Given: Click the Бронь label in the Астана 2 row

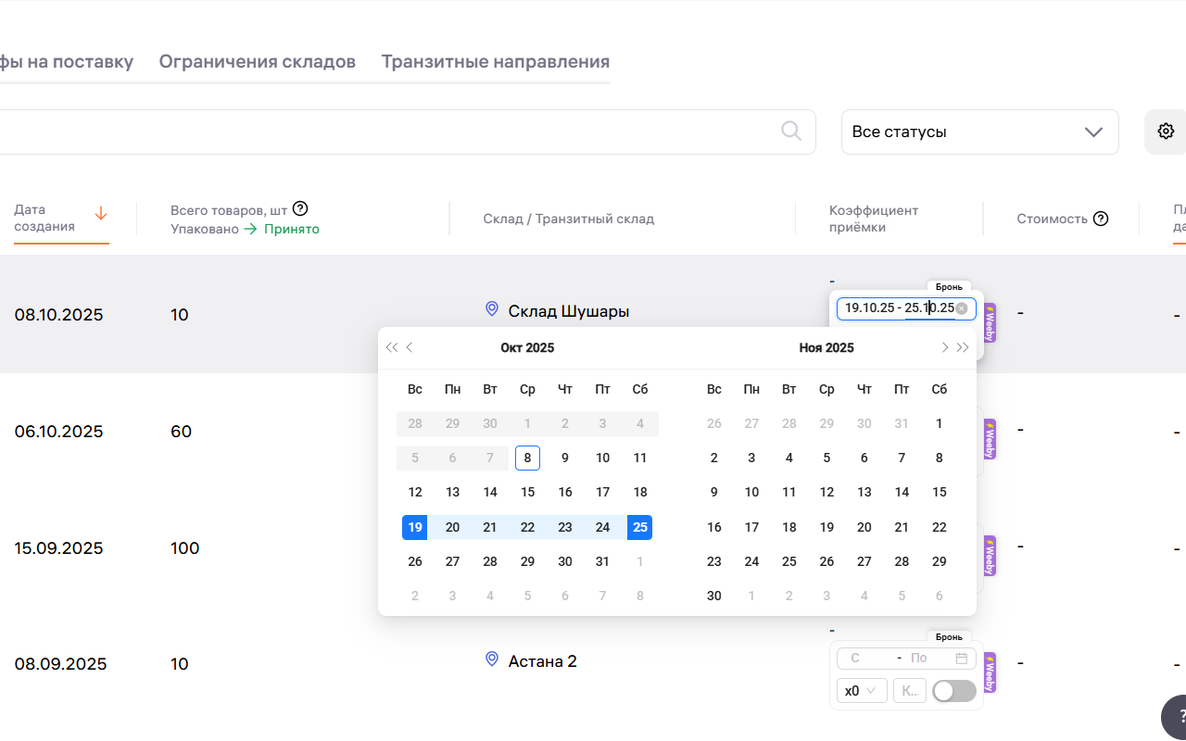Looking at the screenshot, I should (x=949, y=637).
